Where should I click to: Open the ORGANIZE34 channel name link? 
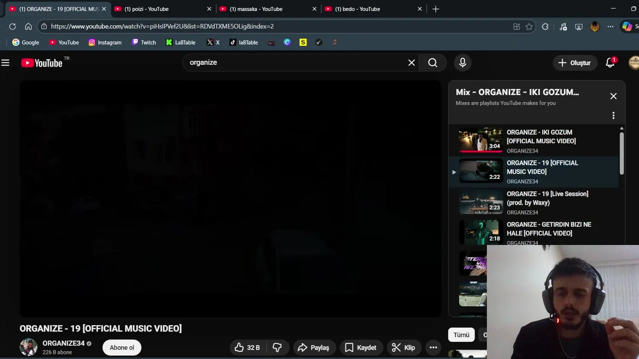click(63, 344)
